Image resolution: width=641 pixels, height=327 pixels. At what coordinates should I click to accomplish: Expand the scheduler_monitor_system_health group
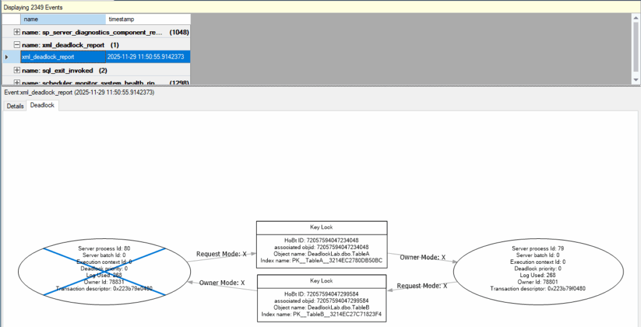(x=16, y=83)
